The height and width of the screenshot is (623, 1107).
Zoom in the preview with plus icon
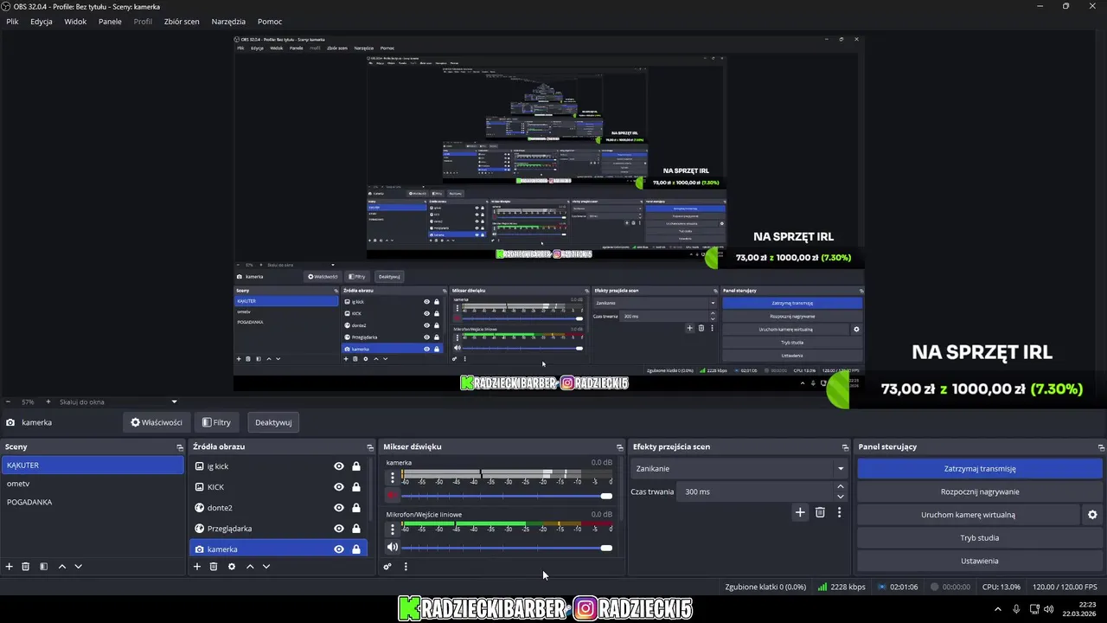(x=48, y=401)
